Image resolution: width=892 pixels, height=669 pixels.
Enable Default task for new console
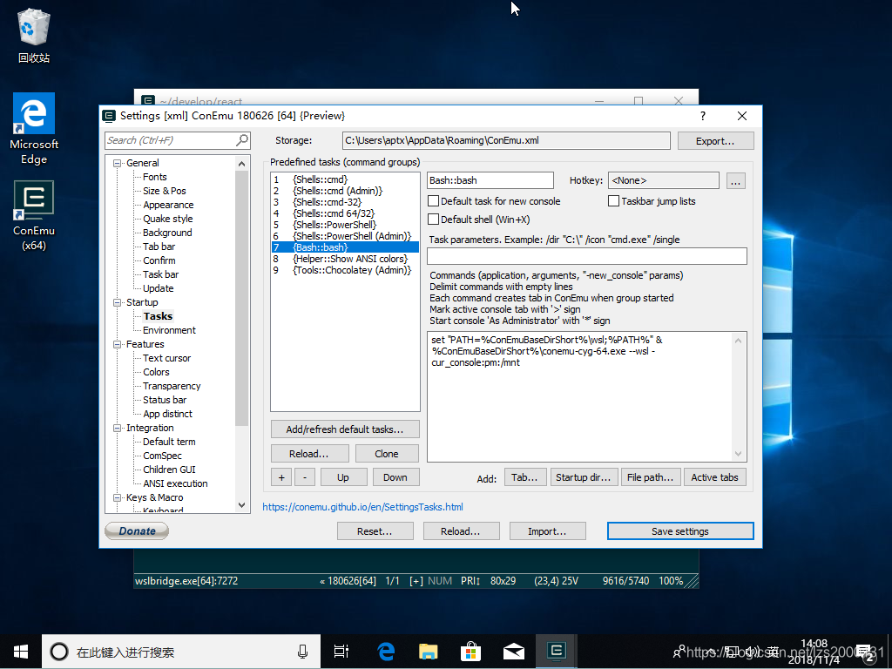point(434,201)
